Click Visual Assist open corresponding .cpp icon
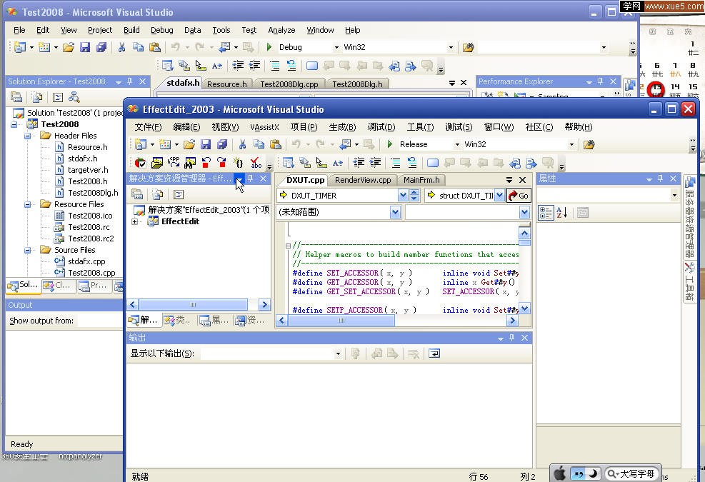 pyautogui.click(x=174, y=163)
